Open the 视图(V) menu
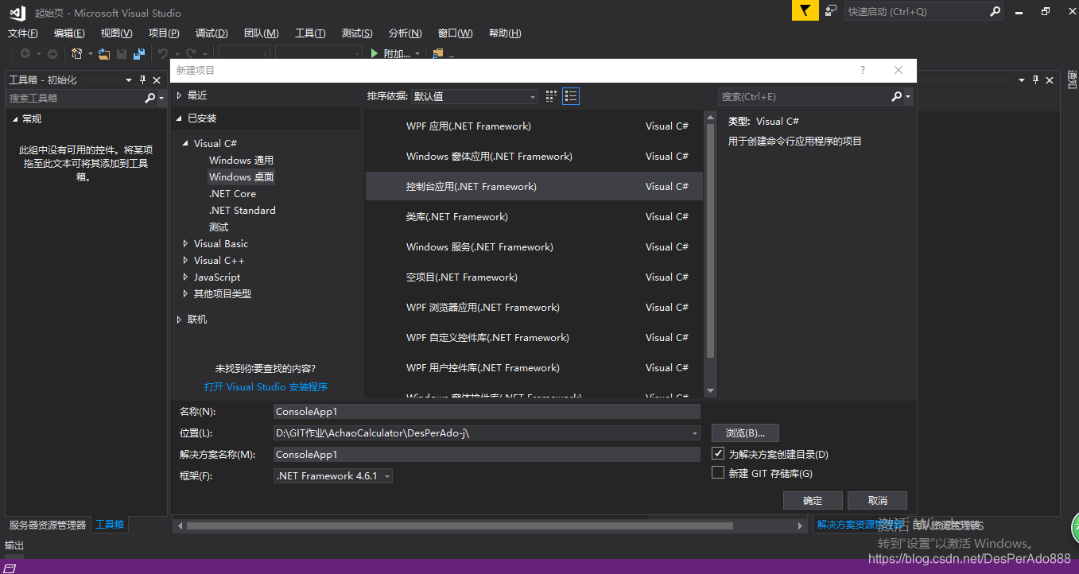This screenshot has height=574, width=1079. 116,33
